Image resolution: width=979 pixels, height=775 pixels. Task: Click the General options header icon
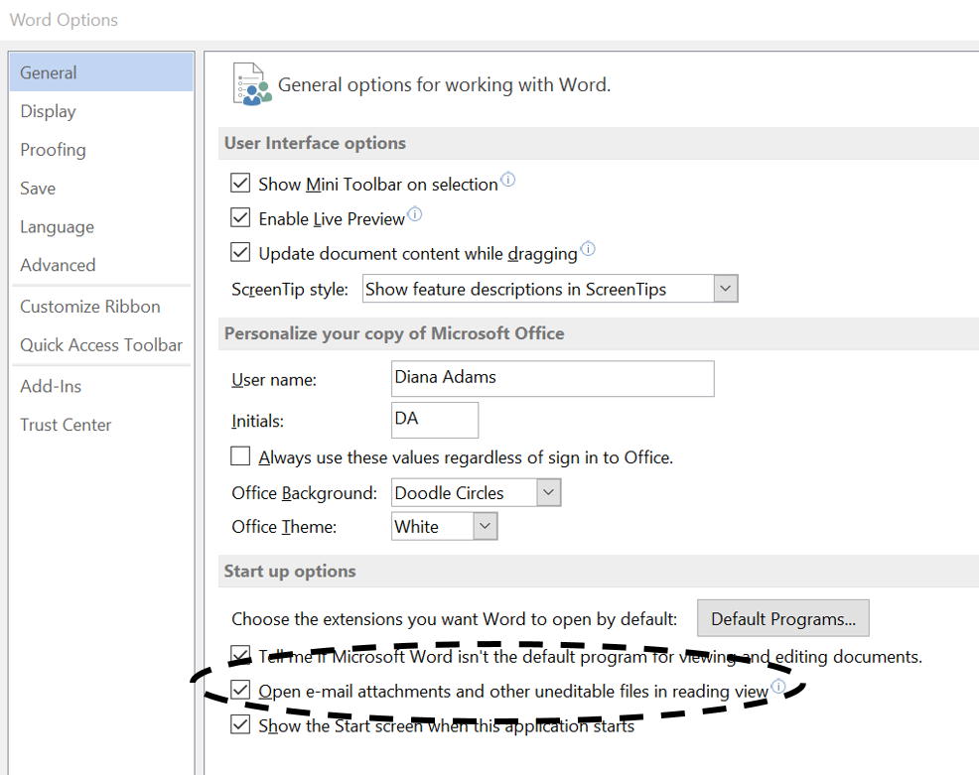tap(251, 83)
